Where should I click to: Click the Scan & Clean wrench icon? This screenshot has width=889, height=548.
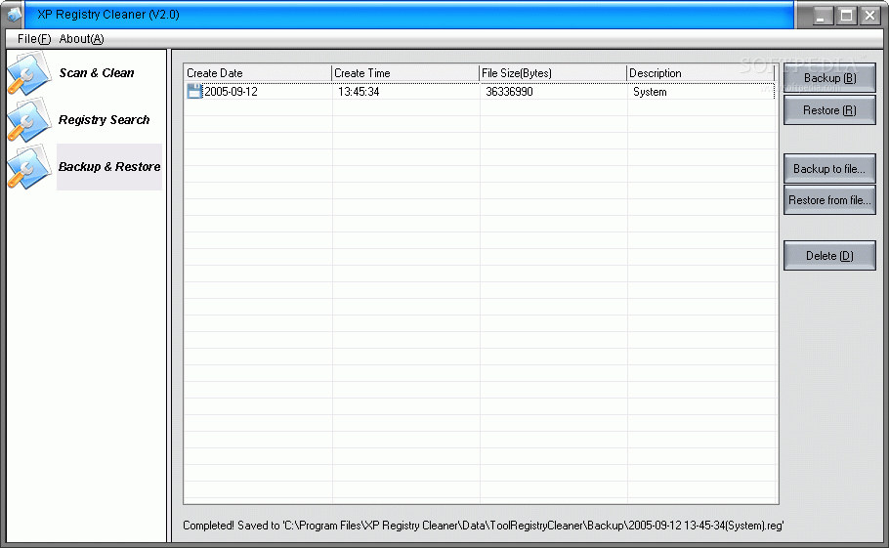coord(29,73)
